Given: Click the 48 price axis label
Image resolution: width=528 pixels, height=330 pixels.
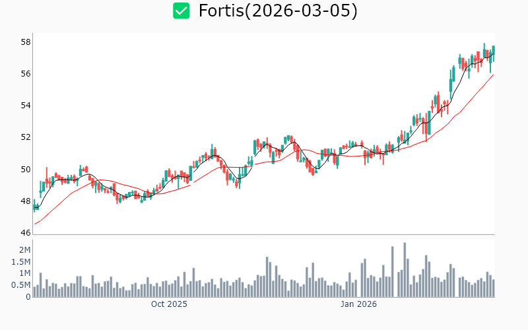Looking at the screenshot, I should click(26, 201).
